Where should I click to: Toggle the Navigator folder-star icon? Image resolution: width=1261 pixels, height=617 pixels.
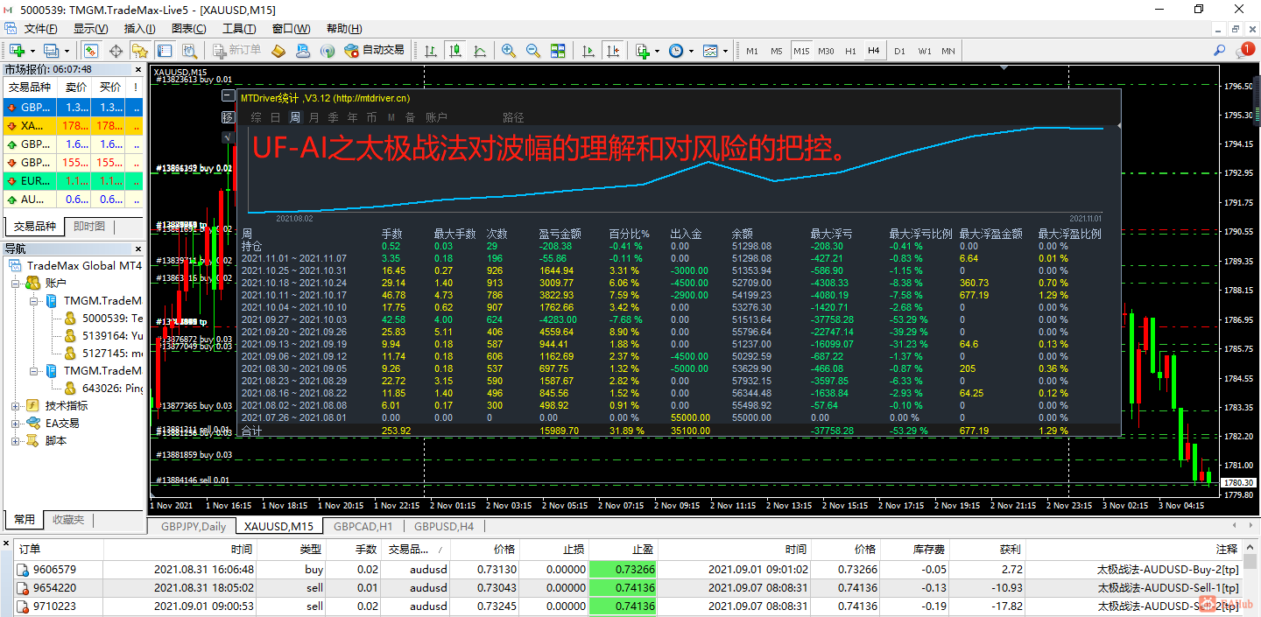coord(140,51)
